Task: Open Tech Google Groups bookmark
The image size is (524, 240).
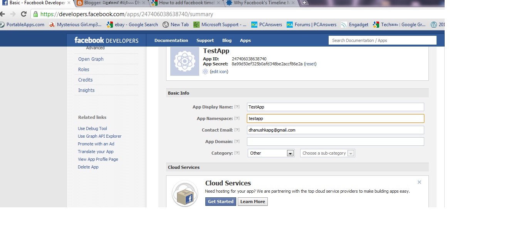Action: [400, 25]
